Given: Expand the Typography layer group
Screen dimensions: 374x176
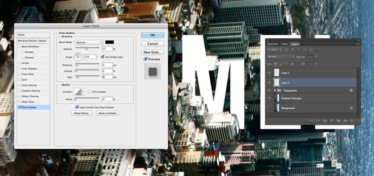Looking at the screenshot, I should (275, 90).
